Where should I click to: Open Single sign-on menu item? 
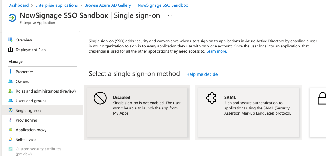click(28, 110)
